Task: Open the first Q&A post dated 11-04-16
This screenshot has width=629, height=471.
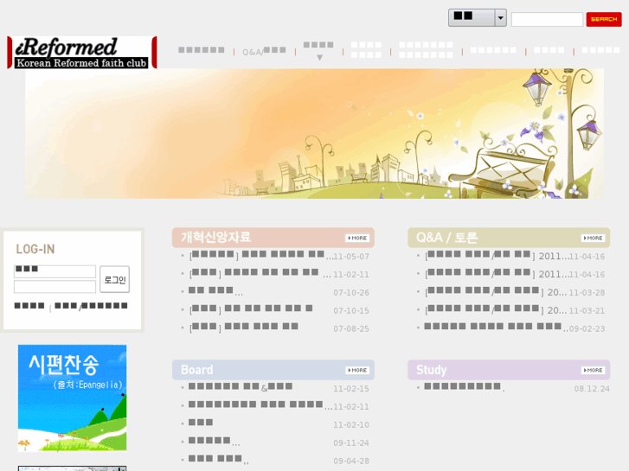Action: (x=497, y=255)
